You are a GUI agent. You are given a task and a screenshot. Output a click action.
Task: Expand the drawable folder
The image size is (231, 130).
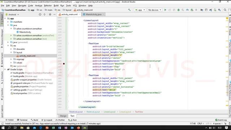tap(11, 49)
